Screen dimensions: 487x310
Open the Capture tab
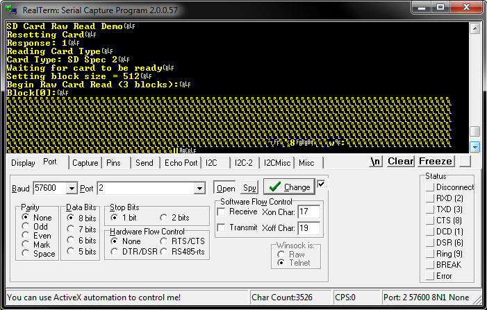click(85, 163)
